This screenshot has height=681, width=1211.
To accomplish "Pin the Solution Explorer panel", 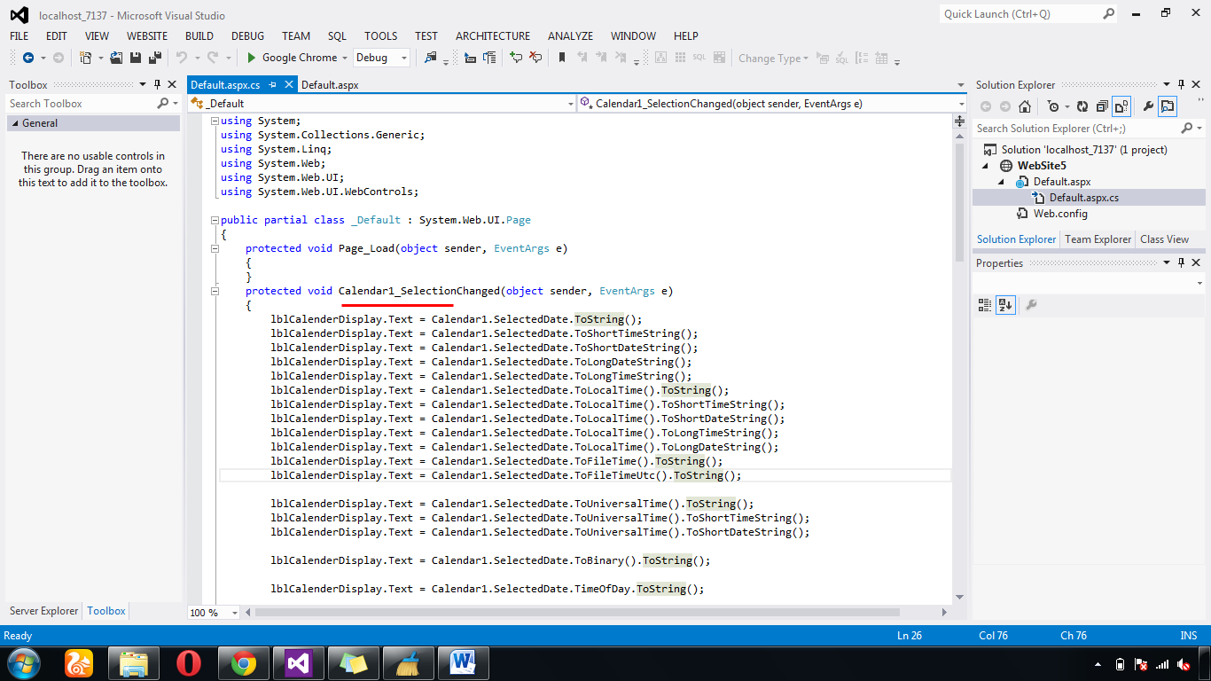I will click(x=1180, y=84).
